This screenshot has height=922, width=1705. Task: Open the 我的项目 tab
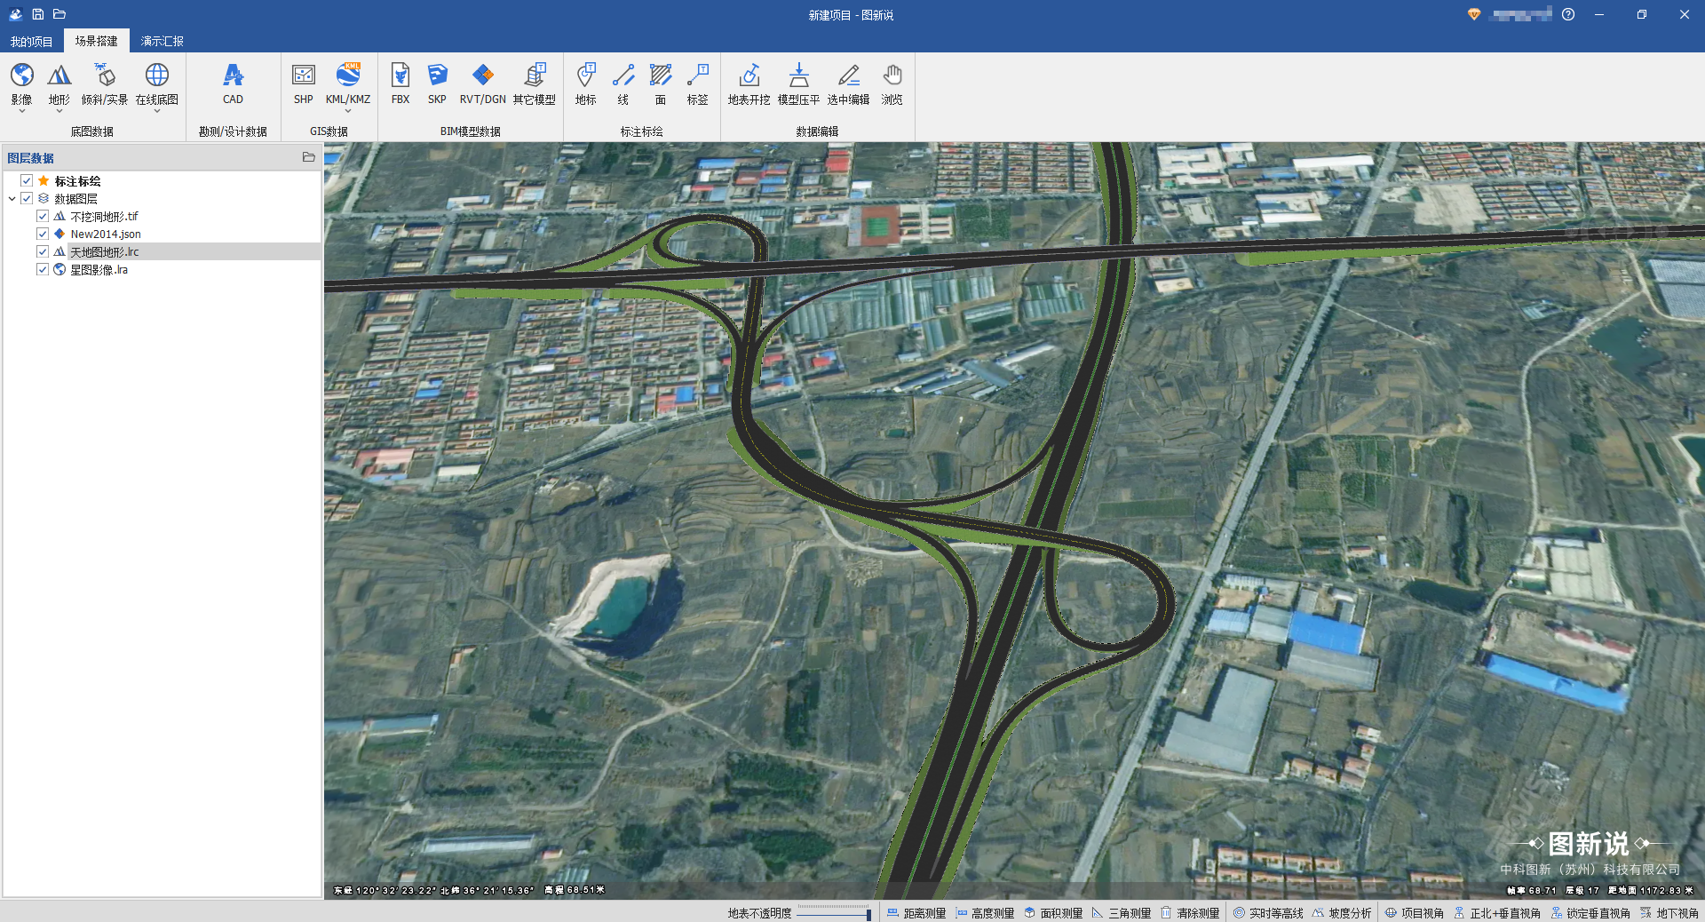tap(32, 42)
